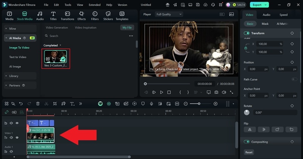Open the Stickers panel
The image size is (303, 159).
tap(108, 16)
